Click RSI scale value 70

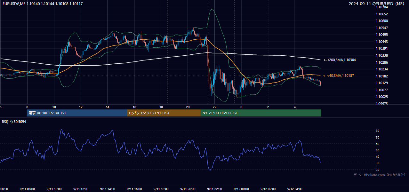point(378,137)
